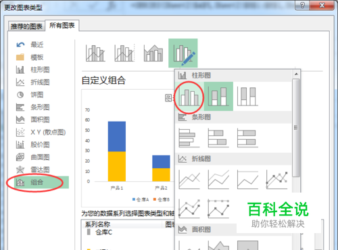Choose line with markers chart in gallery
The width and height of the screenshot is (338, 250).
point(276,180)
